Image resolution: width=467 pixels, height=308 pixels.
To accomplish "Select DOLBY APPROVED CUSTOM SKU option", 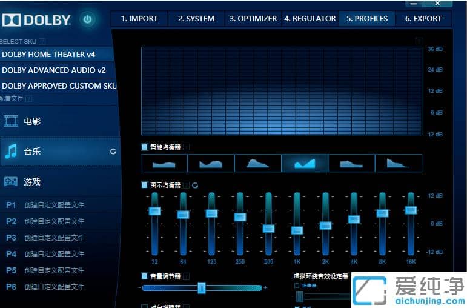I will click(58, 85).
